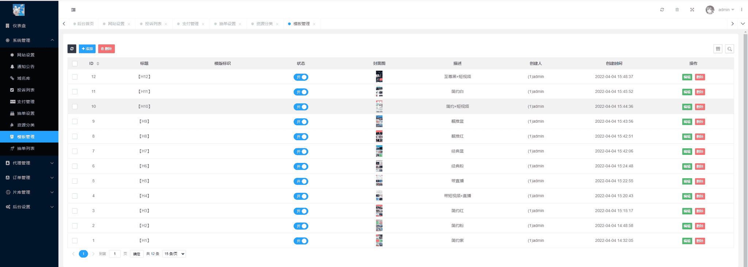Switch to the 支付管理 tab
This screenshot has height=267, width=748.
[190, 24]
